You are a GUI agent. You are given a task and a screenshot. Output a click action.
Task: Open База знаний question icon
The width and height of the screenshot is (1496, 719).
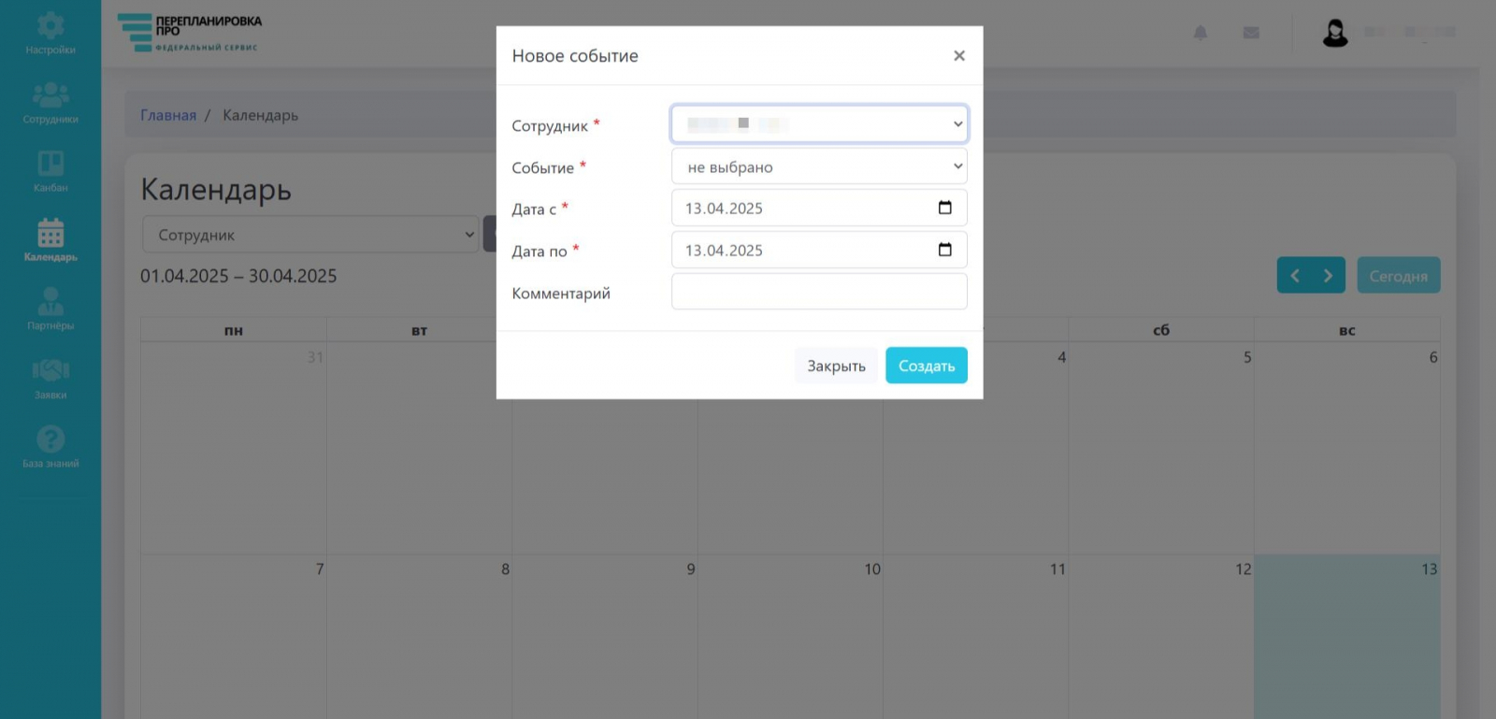[50, 439]
